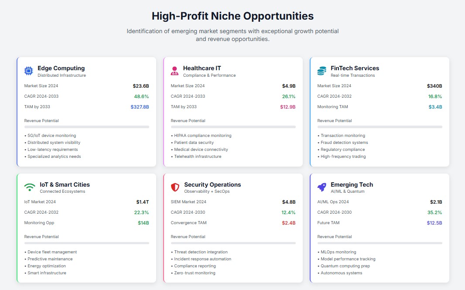The width and height of the screenshot is (465, 290).
Task: Click the Emerging Tech revenue potential bar
Action: (x=380, y=243)
